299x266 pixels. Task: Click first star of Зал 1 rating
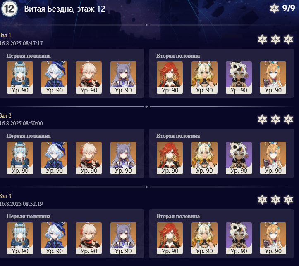click(x=262, y=39)
